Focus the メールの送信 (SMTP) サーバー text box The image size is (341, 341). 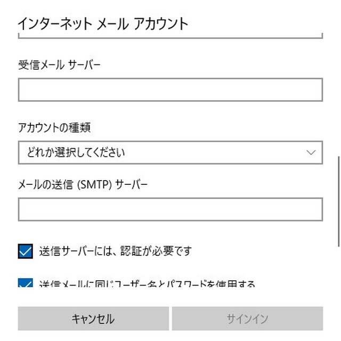point(170,209)
